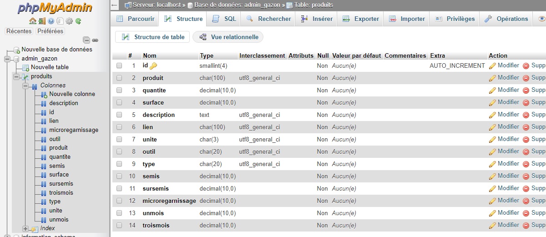Select sursemis column in navigation tree

[x=61, y=184]
